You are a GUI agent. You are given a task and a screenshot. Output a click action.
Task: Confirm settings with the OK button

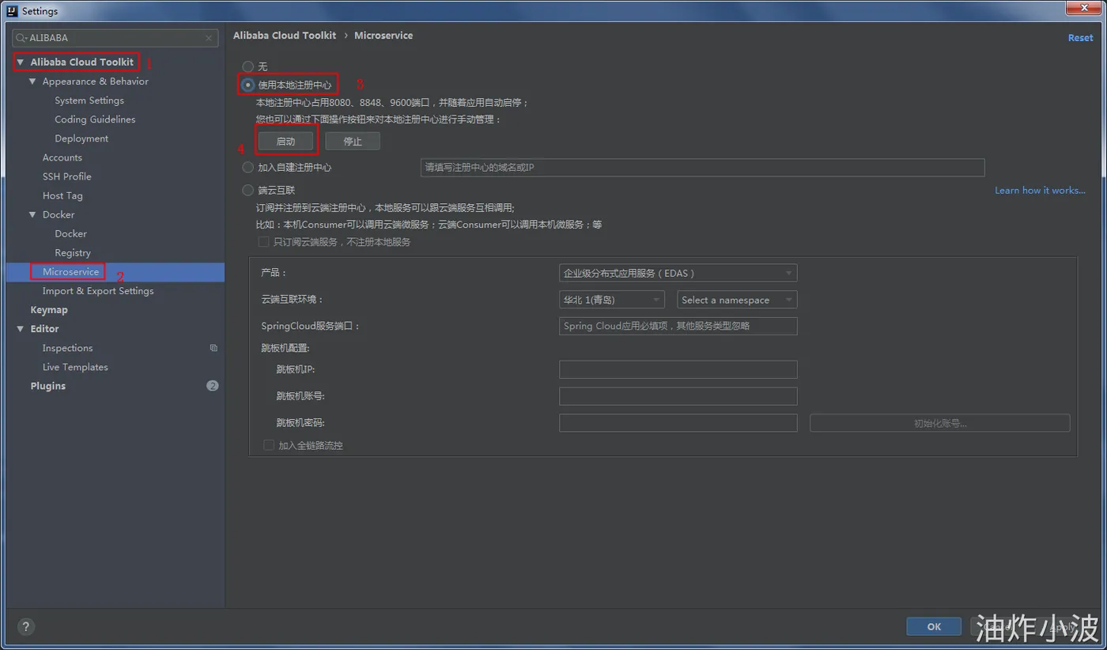(934, 626)
